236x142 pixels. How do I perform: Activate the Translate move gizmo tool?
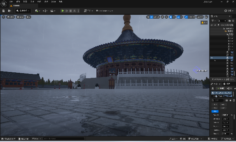pyautogui.click(x=152, y=17)
